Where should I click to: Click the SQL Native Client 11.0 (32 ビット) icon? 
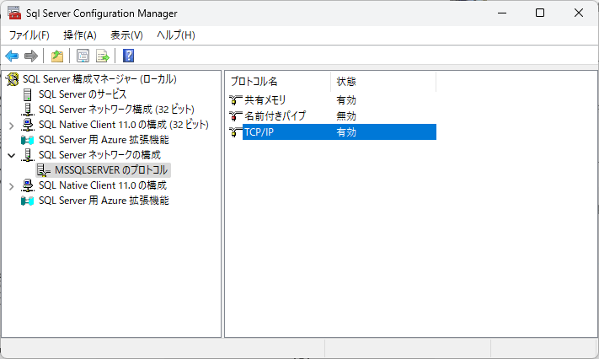click(x=27, y=125)
